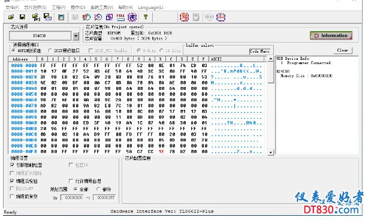This screenshot has height=220, width=368.
Task: Click the save file floppy icon
Action: (22, 17)
